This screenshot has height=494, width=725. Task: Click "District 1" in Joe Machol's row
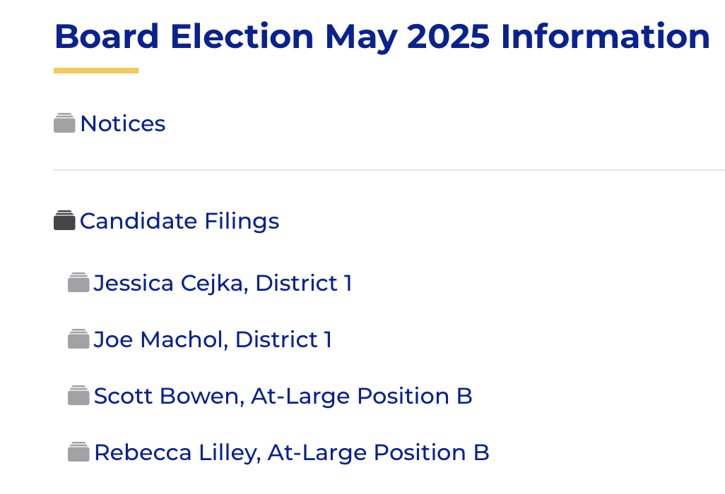(283, 339)
